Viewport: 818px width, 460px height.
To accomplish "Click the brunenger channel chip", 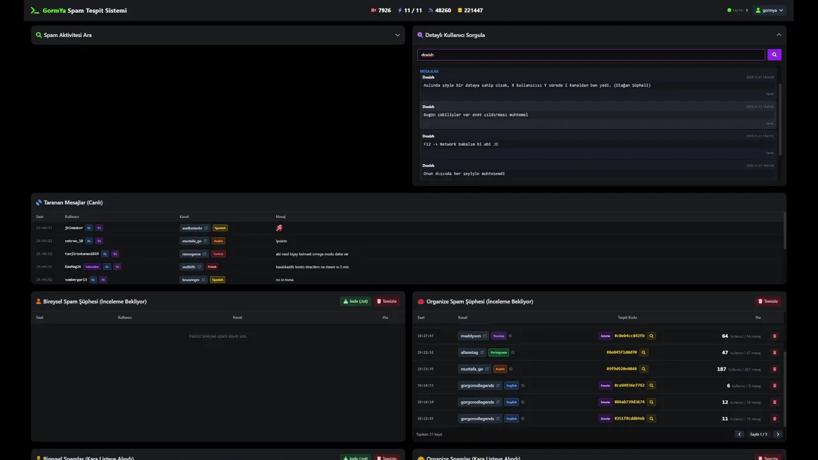I will click(194, 280).
